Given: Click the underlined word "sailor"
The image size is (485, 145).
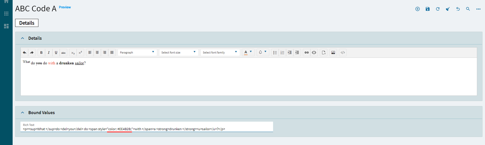Looking at the screenshot, I should pyautogui.click(x=79, y=63).
